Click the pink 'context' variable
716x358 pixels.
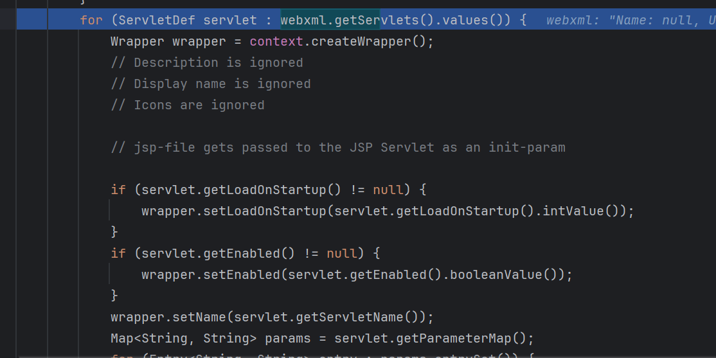(273, 42)
